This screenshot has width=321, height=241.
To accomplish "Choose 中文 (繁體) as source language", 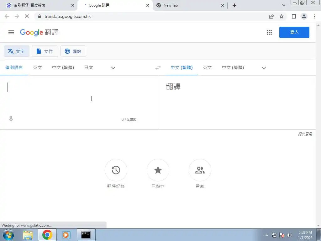I will click(63, 68).
